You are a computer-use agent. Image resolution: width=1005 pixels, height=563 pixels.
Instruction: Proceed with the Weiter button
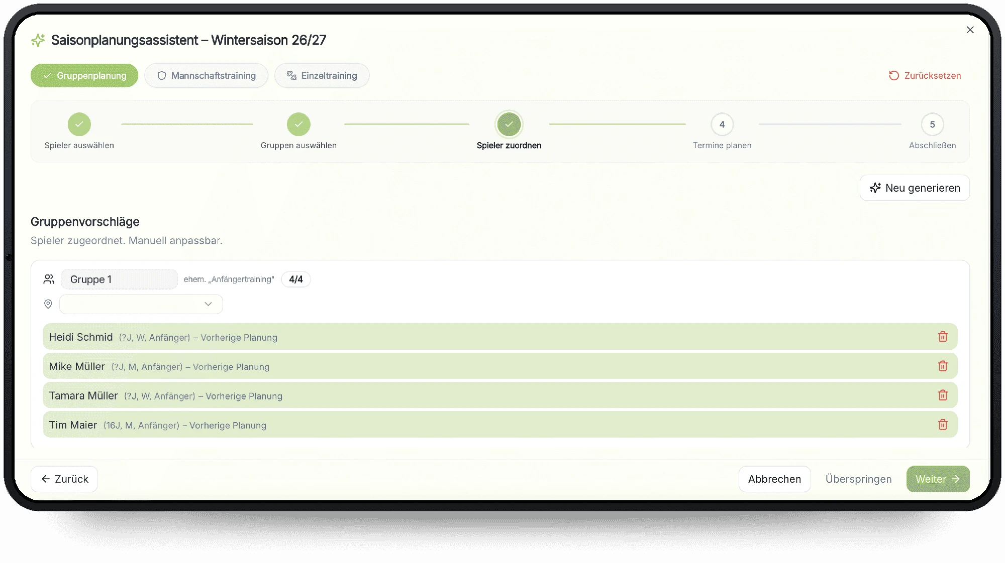coord(938,479)
